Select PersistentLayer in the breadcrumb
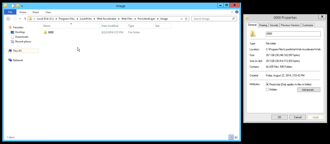The height and width of the screenshot is (144, 330). [146, 19]
